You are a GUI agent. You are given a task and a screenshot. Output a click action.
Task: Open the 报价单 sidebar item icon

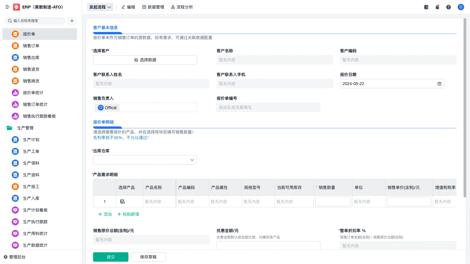coord(15,34)
